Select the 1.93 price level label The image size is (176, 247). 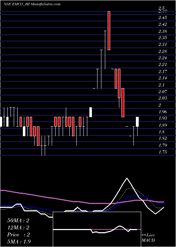pos(163,118)
